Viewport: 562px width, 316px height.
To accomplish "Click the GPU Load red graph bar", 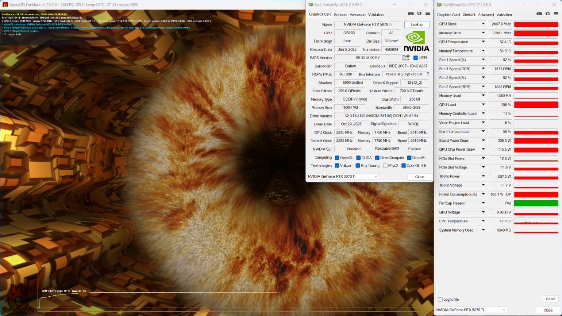I will click(536, 105).
